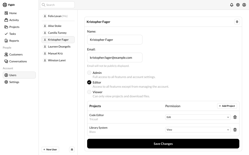Remove Library System project with trash icon
The height and width of the screenshot is (155, 249).
click(235, 130)
